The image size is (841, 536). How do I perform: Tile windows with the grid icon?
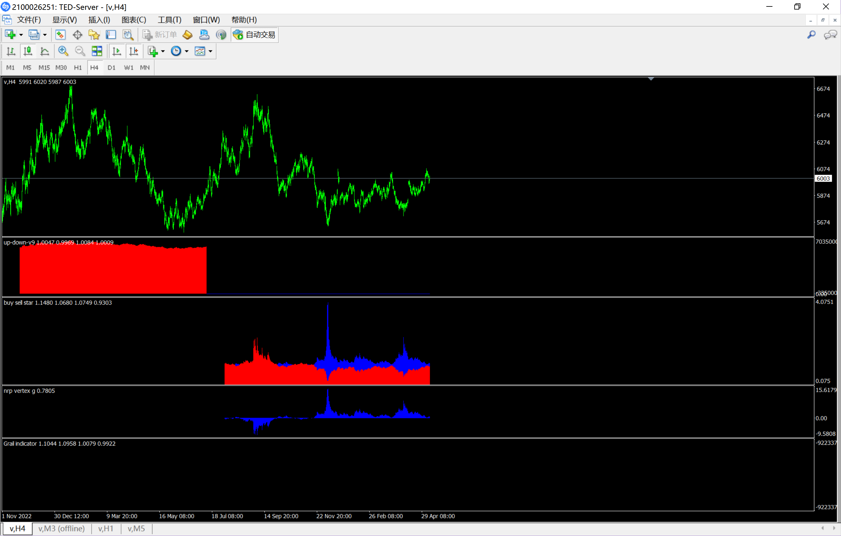pos(97,51)
